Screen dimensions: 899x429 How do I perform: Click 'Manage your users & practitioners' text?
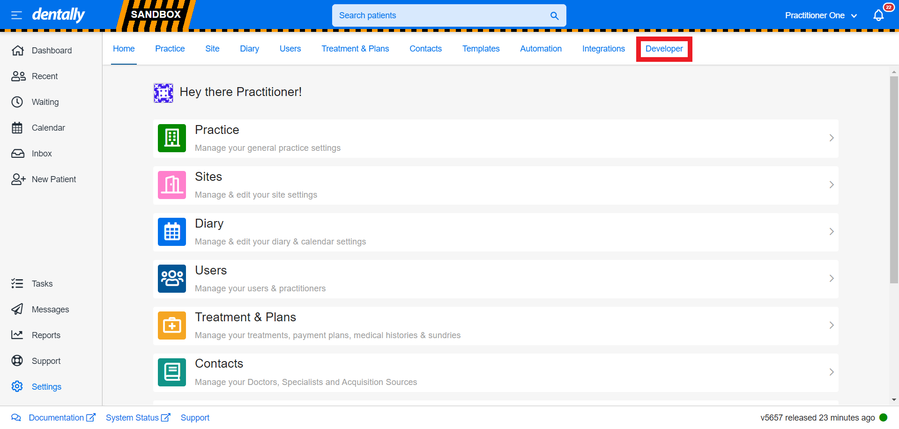coord(260,288)
